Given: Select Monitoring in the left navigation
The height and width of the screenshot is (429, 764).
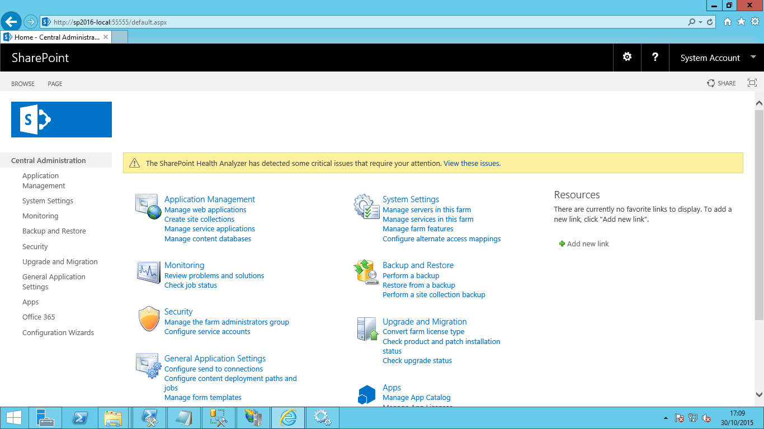Looking at the screenshot, I should point(40,216).
